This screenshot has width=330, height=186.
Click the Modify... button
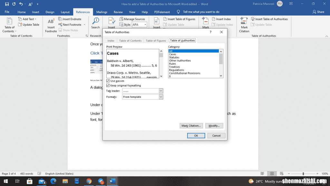(x=214, y=126)
